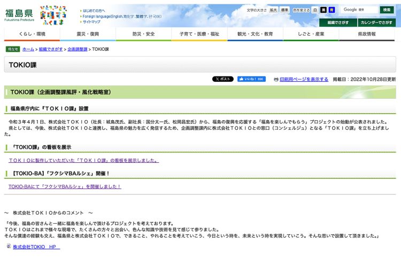Click the 福島県庁内に『TOKIO課』設置 heading
This screenshot has height=267, width=401.
(x=49, y=108)
